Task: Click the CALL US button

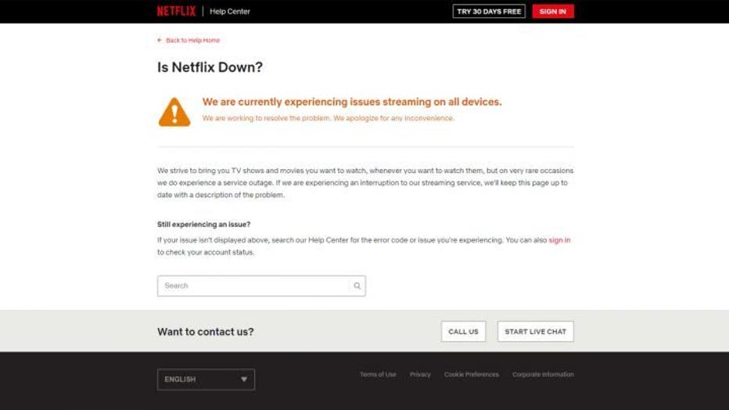Action: [463, 332]
